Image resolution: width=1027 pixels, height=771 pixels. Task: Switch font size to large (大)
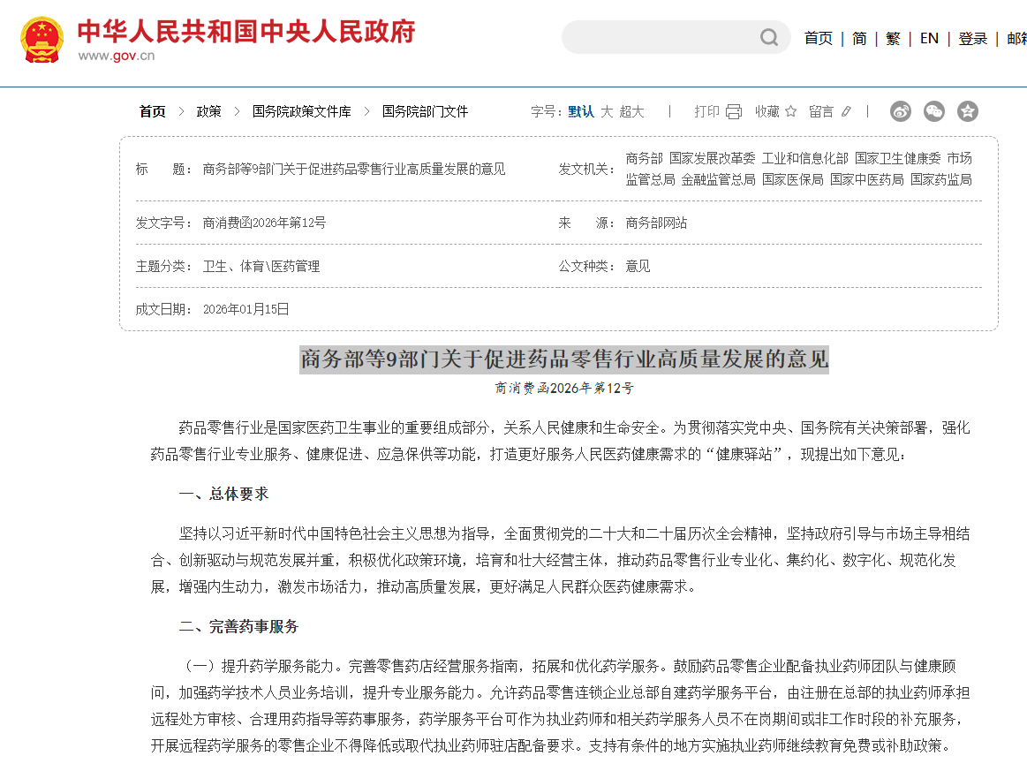click(607, 111)
